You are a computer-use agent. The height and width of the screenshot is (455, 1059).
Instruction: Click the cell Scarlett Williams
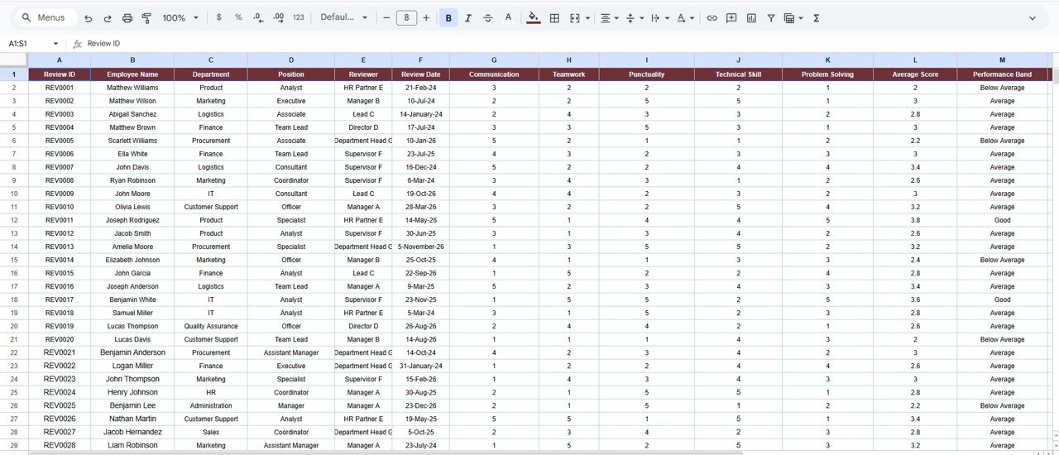click(x=132, y=141)
